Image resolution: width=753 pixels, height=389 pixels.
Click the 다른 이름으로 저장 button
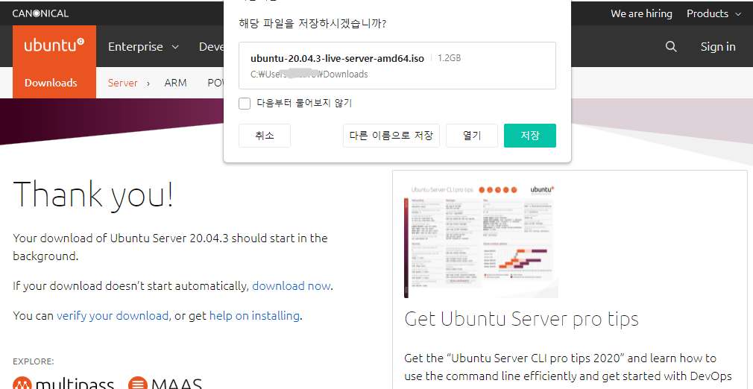point(391,136)
